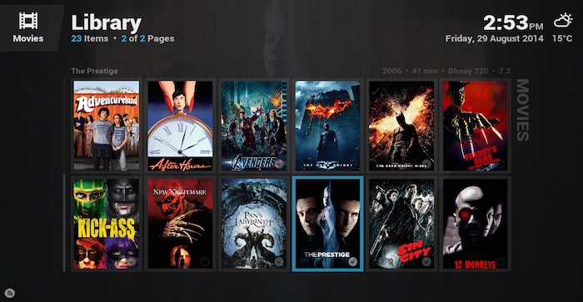Select the Freddy's Dead poster
583x302 pixels.
476,126
